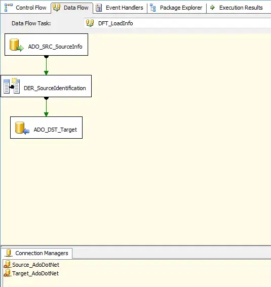Viewport: 271px width, 287px height.
Task: Select the green path from ADO_SRC_SourceInfo to DER_SourceIdentification
Action: 46,65
